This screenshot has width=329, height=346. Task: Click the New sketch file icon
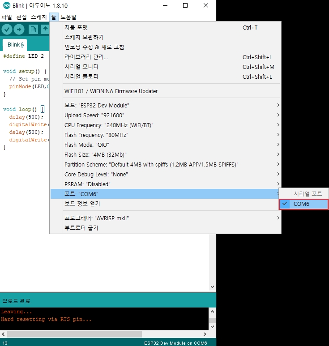[x=33, y=30]
